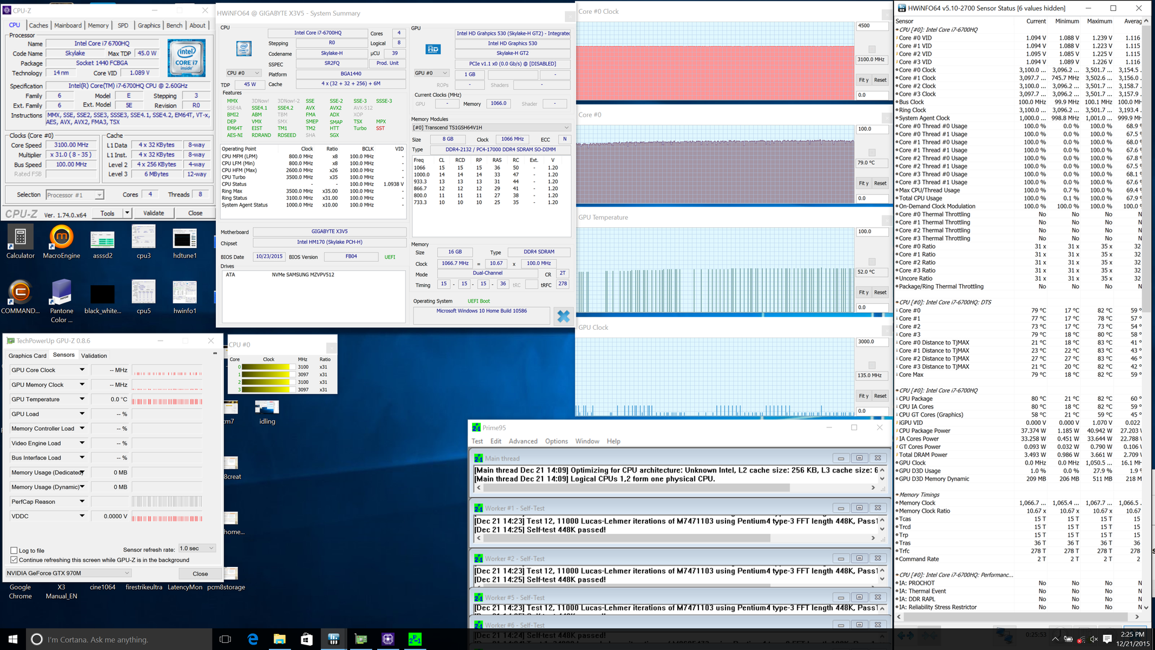Open the SPD tab in CPU-Z
This screenshot has height=650, width=1155.
click(123, 25)
